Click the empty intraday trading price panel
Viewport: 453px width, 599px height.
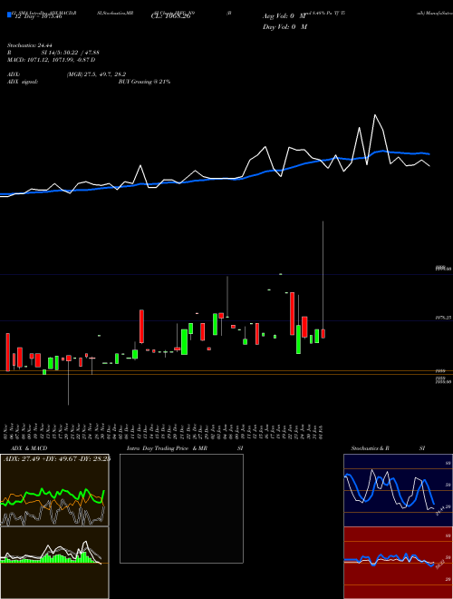point(181,508)
